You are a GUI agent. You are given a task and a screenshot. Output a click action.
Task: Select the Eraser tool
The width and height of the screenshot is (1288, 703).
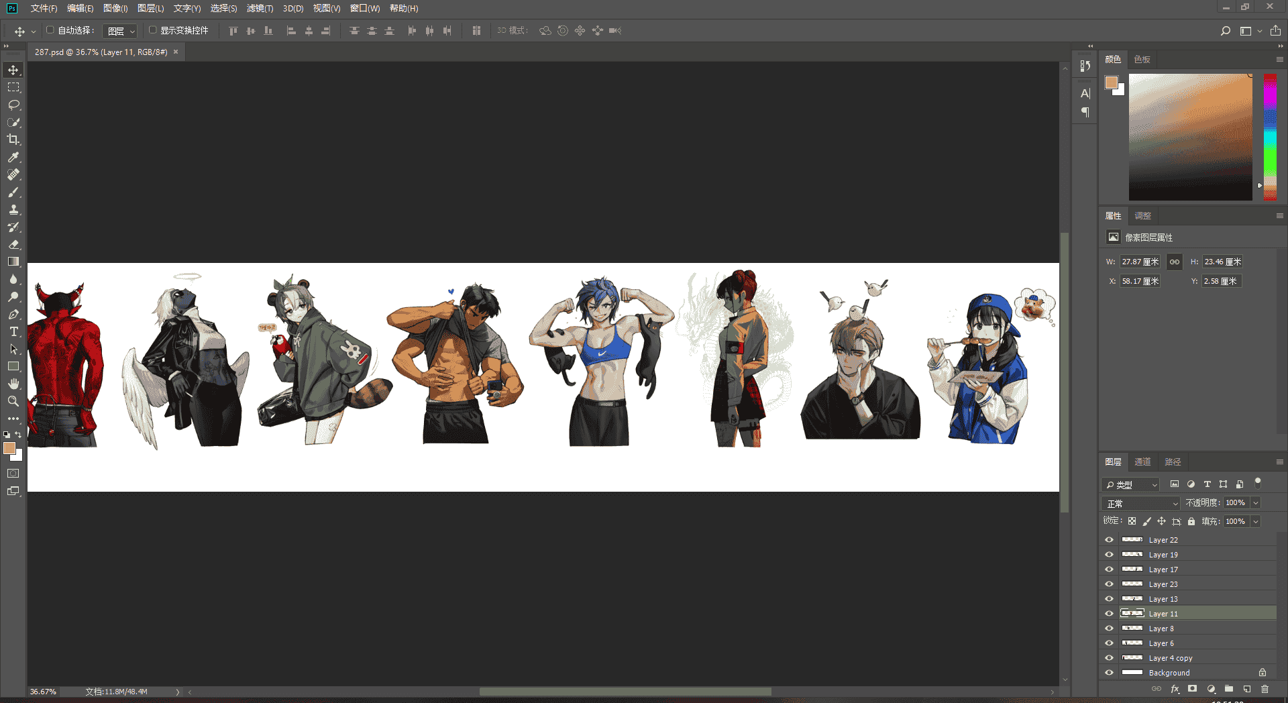(x=13, y=244)
